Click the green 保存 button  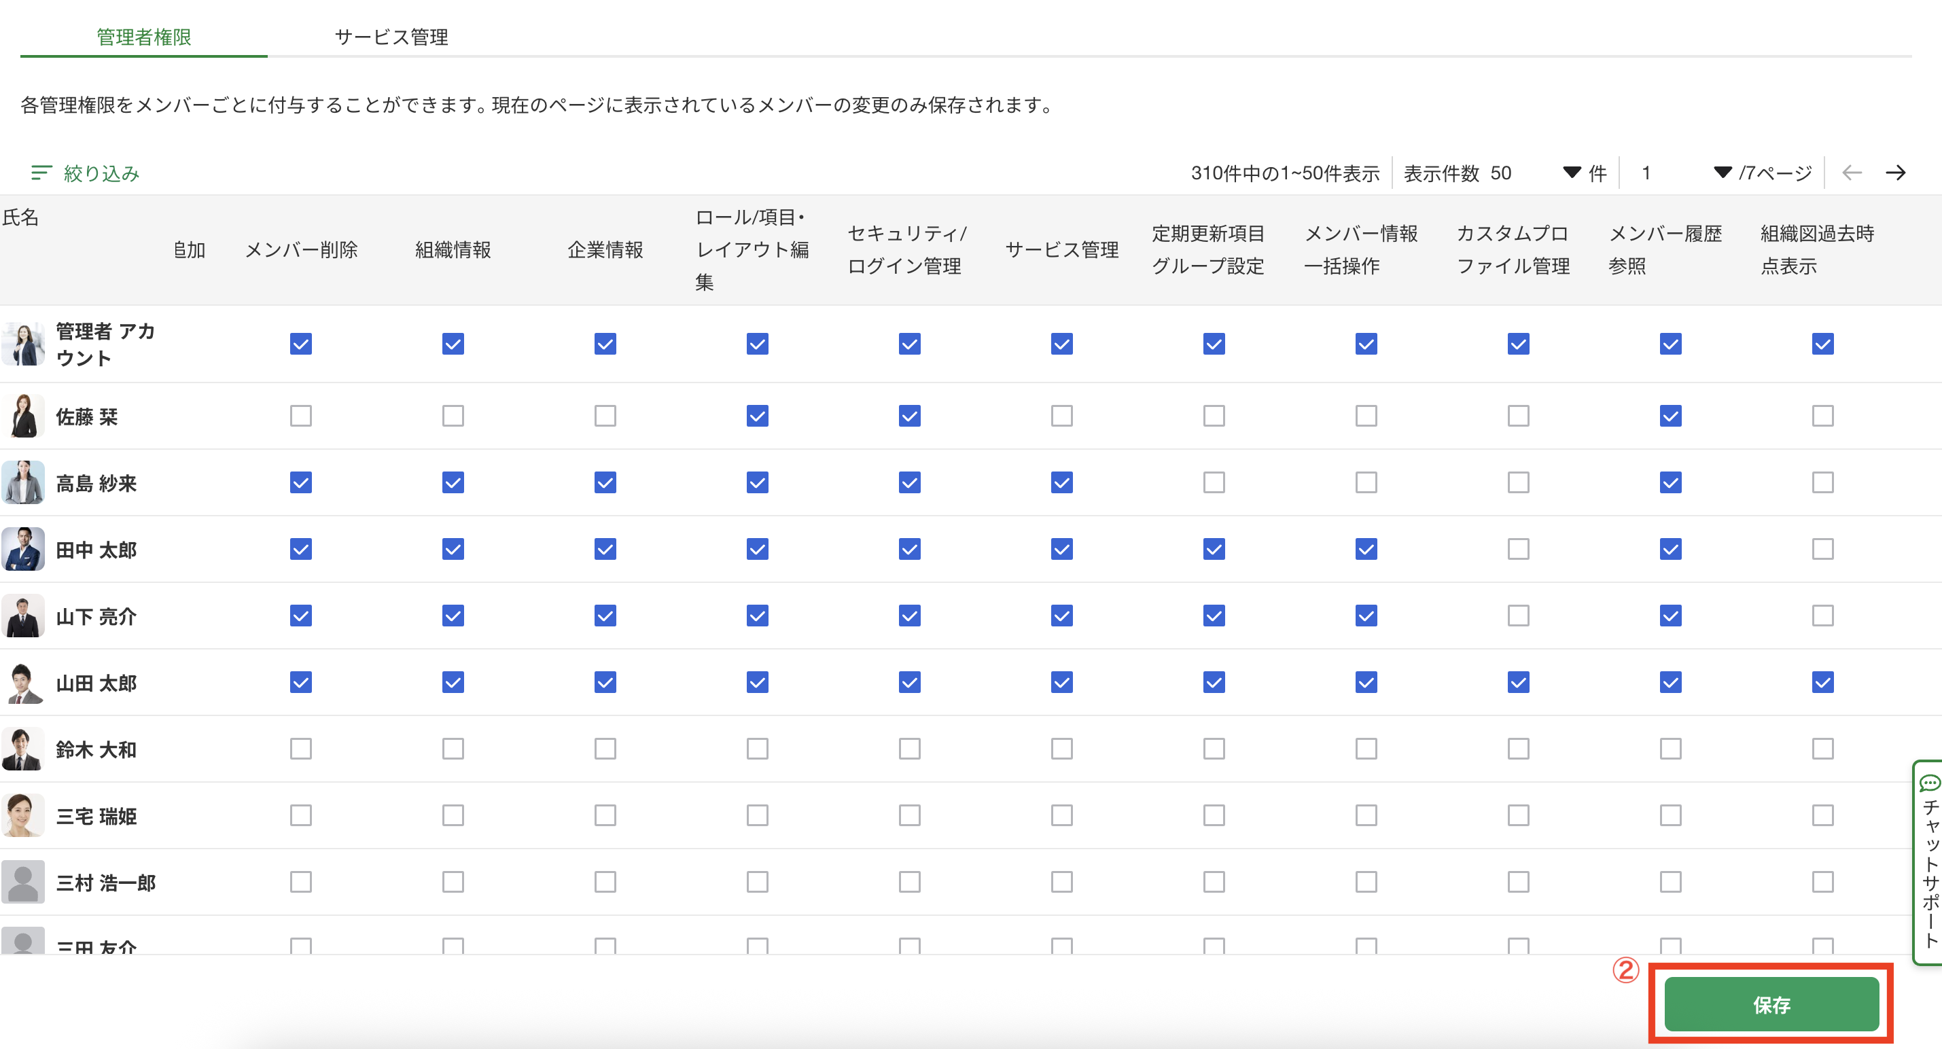coord(1771,1003)
